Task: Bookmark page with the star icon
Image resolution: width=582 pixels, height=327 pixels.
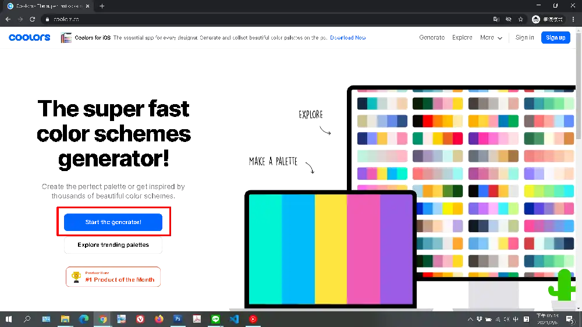Action: pos(521,19)
